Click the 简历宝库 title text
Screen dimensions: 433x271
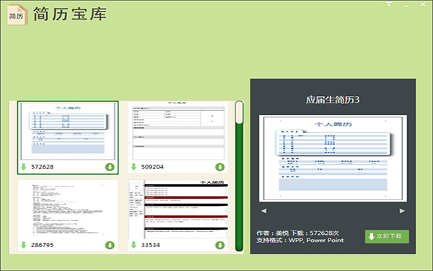(70, 14)
